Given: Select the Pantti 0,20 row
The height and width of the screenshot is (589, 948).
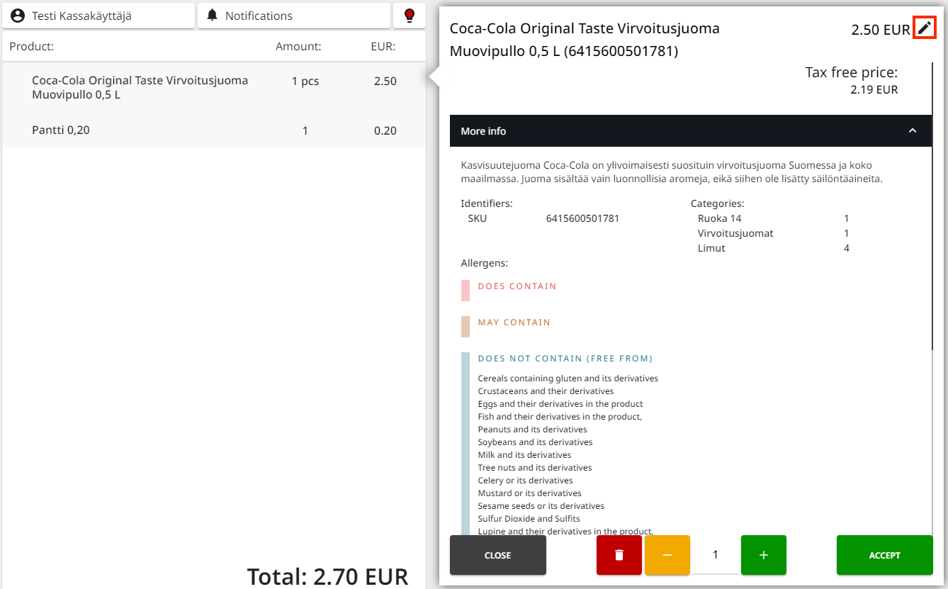Looking at the screenshot, I should tap(214, 130).
